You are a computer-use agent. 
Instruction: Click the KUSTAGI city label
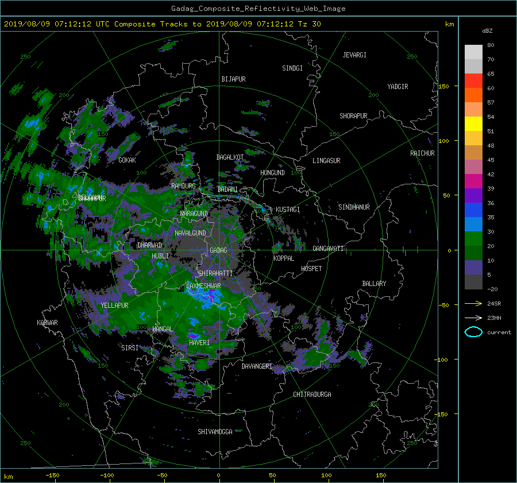tap(288, 210)
